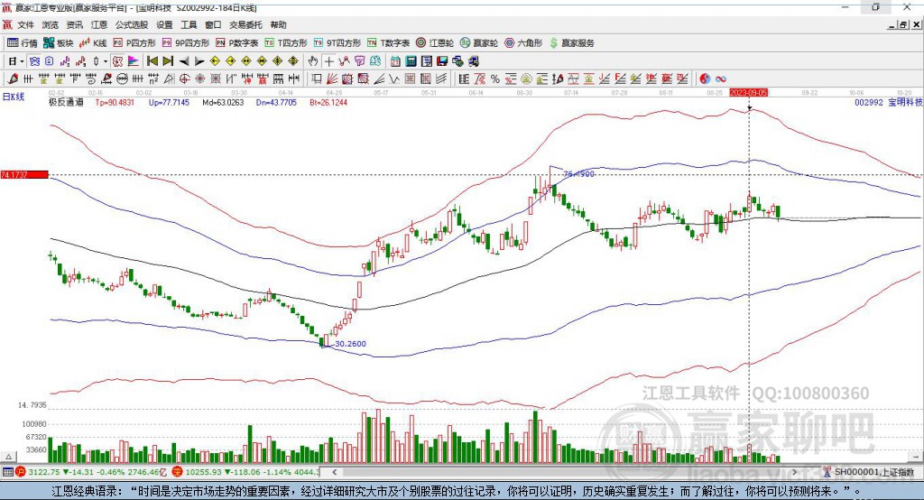Open the 公式选股 menu
Image resolution: width=924 pixels, height=500 pixels.
pos(132,24)
